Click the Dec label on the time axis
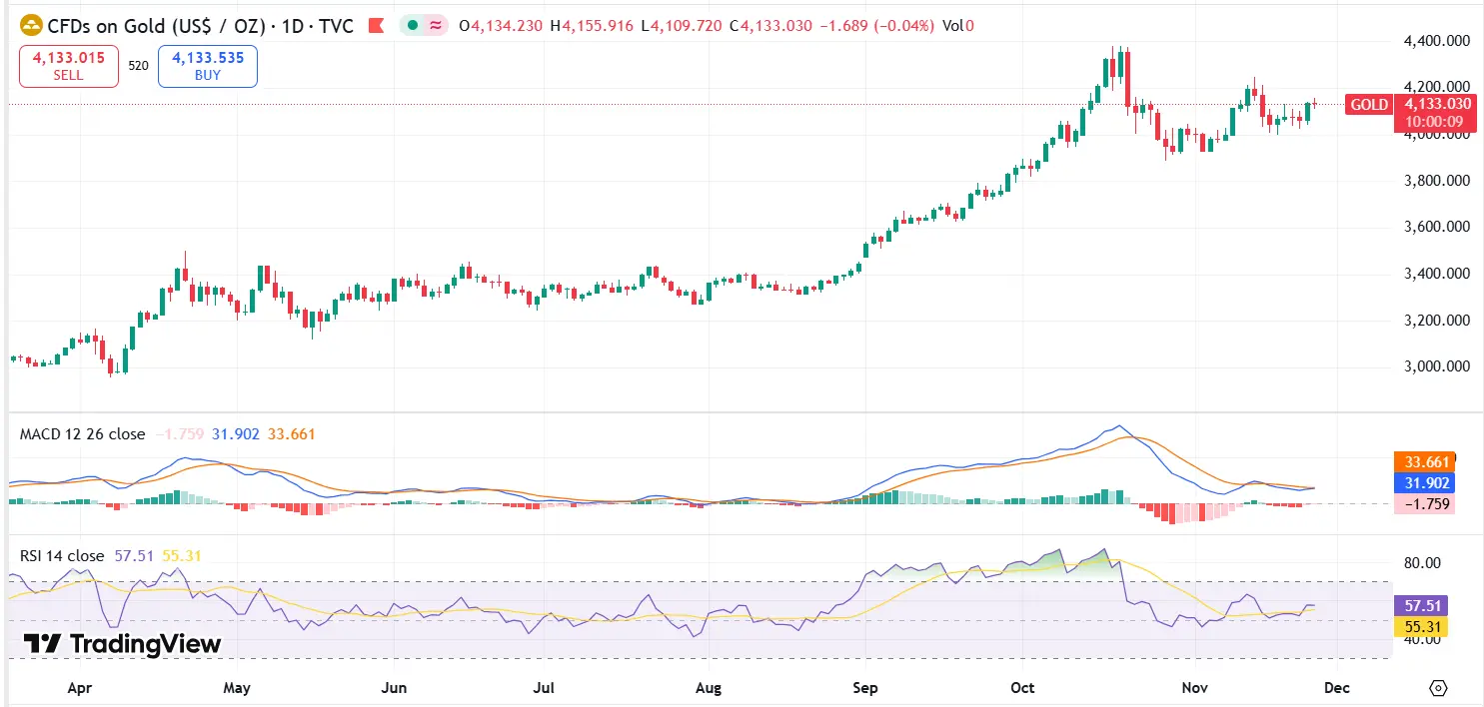Screen dimensions: 1484x707 tap(1336, 688)
